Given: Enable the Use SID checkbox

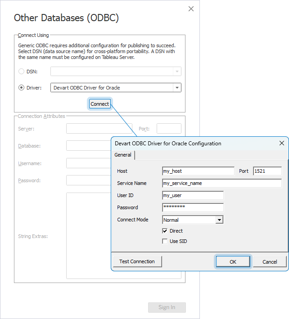Looking at the screenshot, I should (165, 241).
